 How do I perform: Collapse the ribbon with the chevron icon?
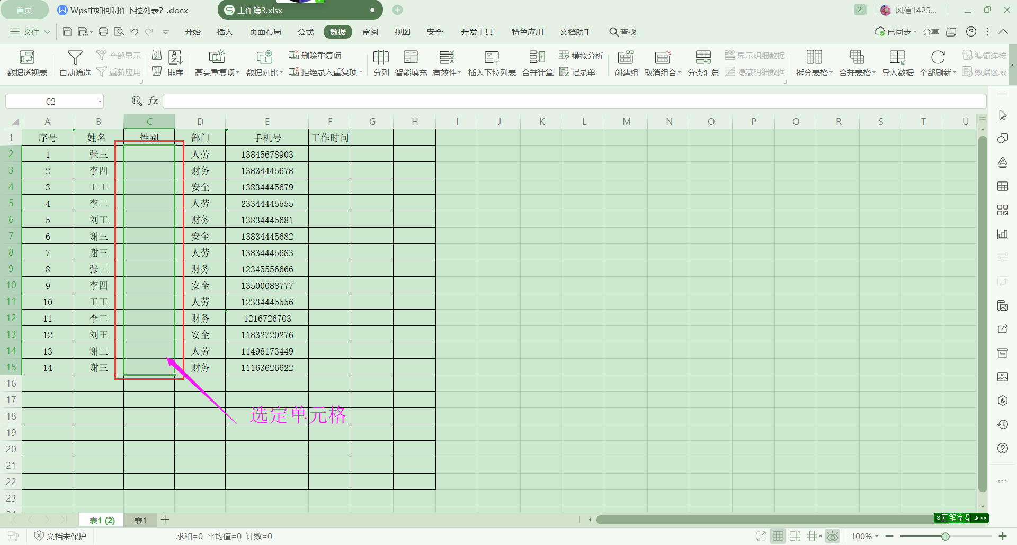tap(1003, 32)
